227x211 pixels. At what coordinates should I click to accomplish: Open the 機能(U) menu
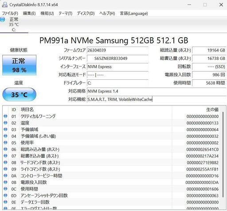coord(47,13)
